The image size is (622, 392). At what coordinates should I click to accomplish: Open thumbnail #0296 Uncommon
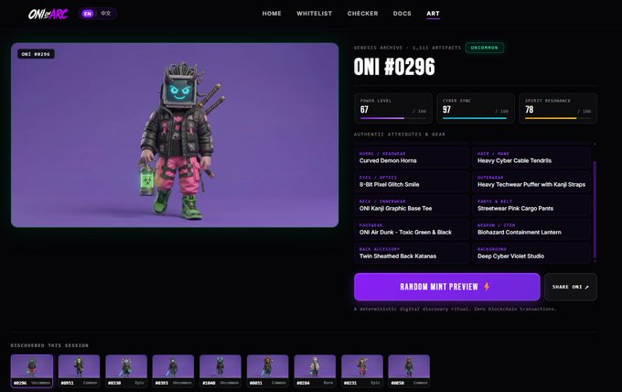coord(32,371)
